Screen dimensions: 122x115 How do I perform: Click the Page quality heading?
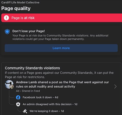point(16,8)
